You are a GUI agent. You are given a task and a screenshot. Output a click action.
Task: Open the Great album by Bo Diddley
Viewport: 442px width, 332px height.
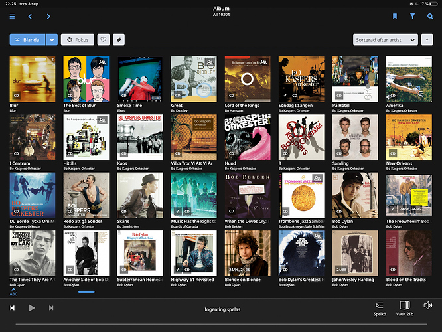click(x=194, y=79)
